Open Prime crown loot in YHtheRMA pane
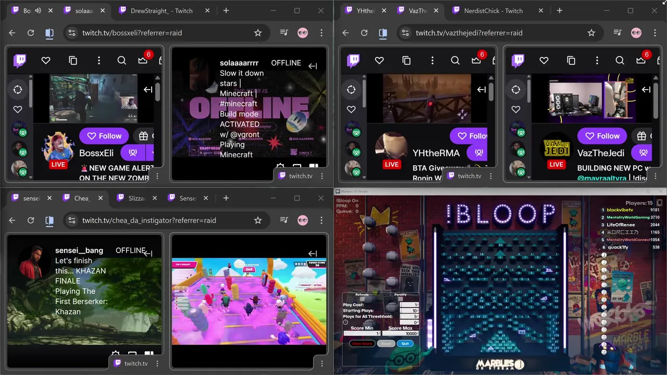Screen dimensions: 667x375 coord(476,61)
